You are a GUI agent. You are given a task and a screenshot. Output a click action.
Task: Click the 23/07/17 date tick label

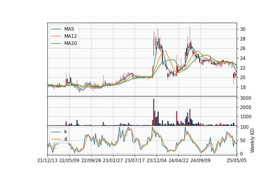click(x=135, y=161)
